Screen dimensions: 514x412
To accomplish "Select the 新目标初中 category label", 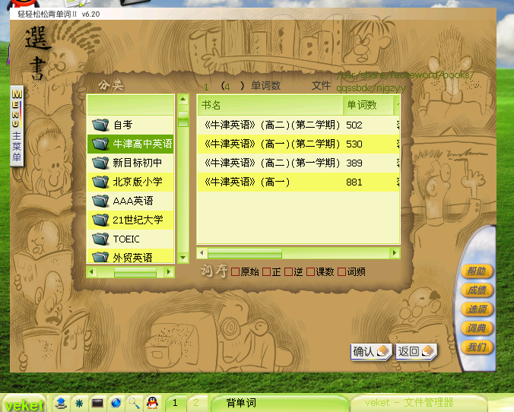I will point(138,163).
